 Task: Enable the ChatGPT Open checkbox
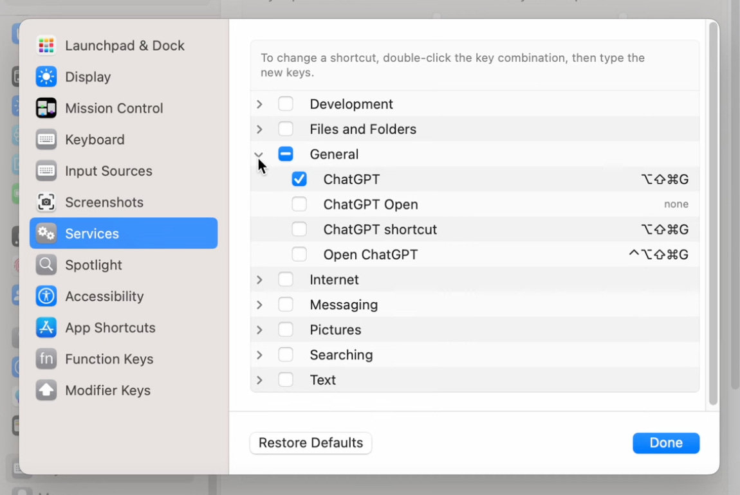click(299, 204)
